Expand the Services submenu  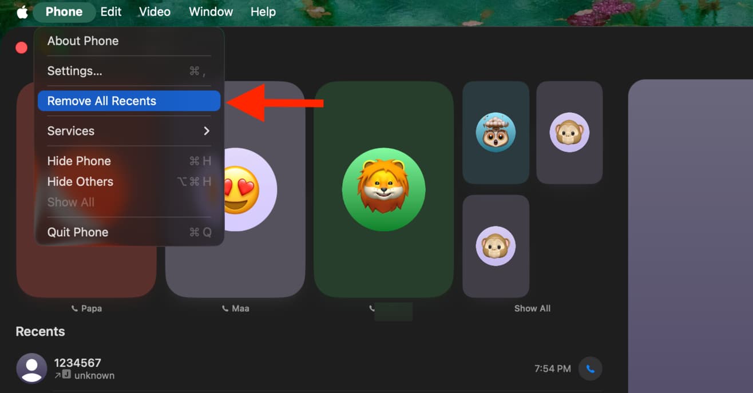click(129, 131)
